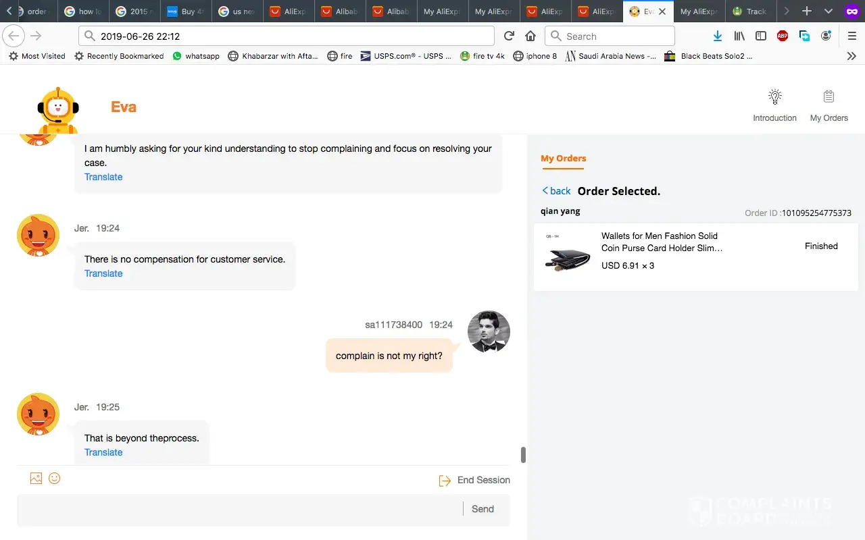The width and height of the screenshot is (865, 540).
Task: Open a new tab with plus icon
Action: click(x=807, y=11)
